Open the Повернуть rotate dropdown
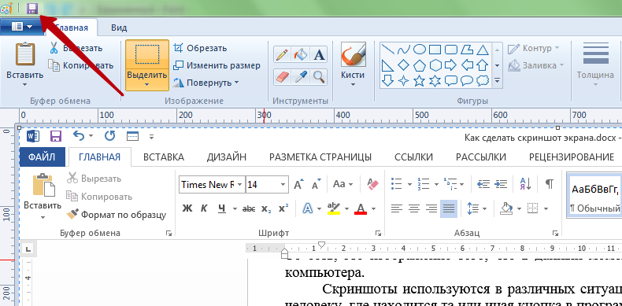 pyautogui.click(x=206, y=83)
